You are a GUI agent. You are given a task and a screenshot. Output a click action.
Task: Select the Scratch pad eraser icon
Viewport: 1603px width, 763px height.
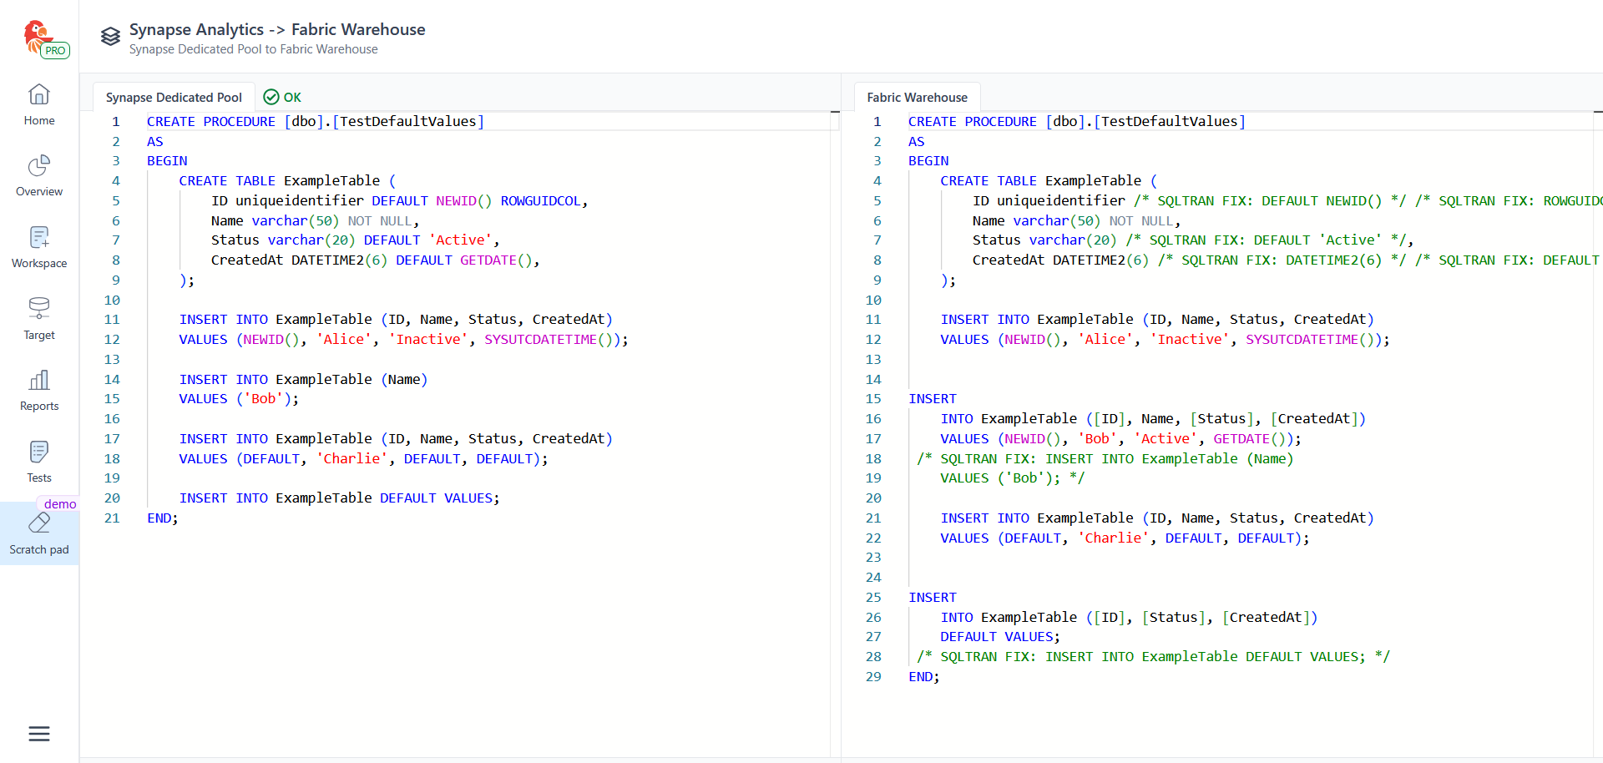[x=39, y=524]
